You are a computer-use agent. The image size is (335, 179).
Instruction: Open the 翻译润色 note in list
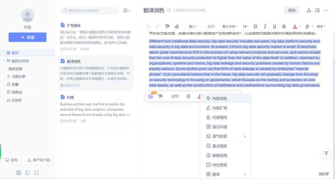pos(96,73)
